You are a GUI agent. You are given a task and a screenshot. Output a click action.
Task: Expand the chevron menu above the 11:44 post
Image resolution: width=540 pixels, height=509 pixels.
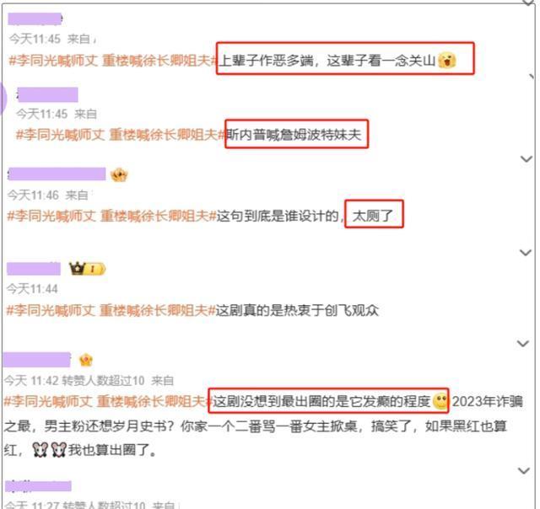coord(526,253)
